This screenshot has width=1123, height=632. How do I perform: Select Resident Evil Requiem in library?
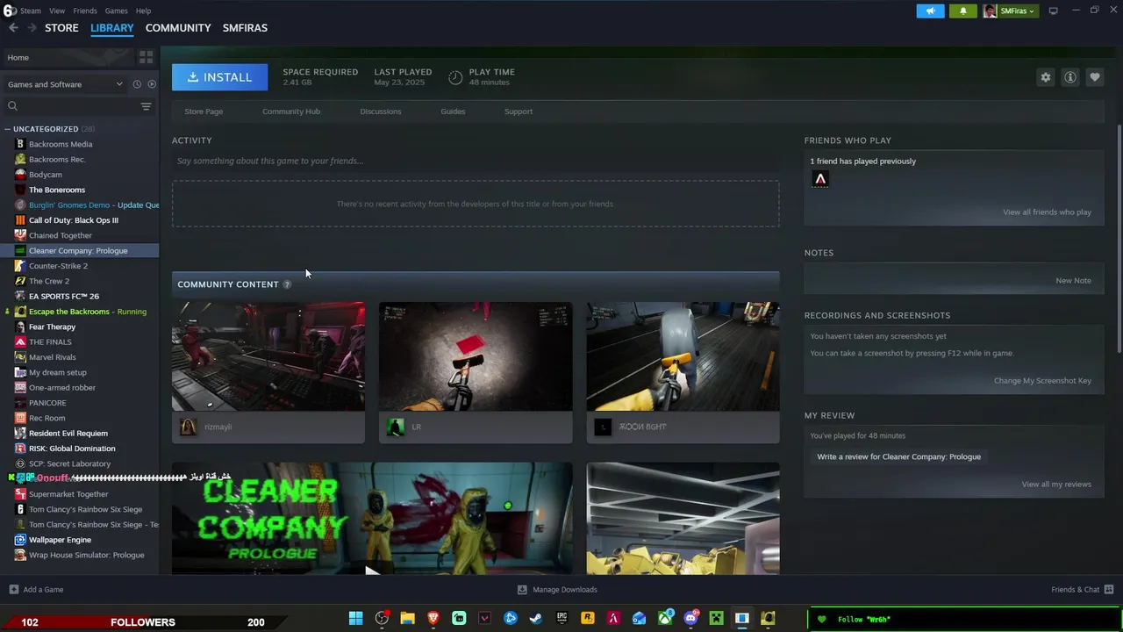(x=68, y=434)
